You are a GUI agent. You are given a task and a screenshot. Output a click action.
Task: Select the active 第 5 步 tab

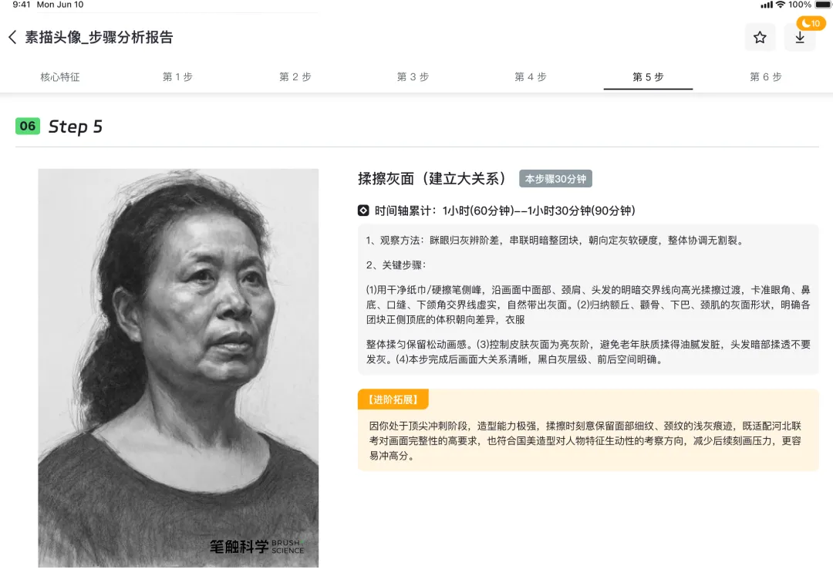(648, 77)
